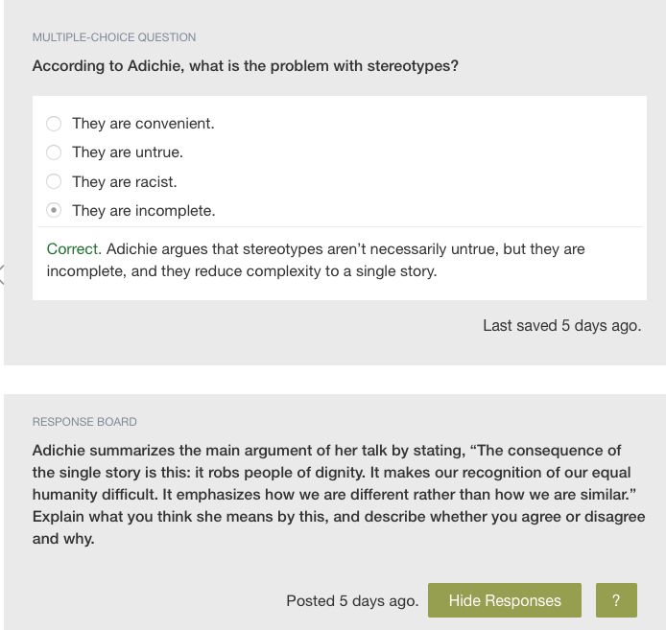Click the response board prompt paragraph
This screenshot has width=666, height=630.
tap(339, 495)
